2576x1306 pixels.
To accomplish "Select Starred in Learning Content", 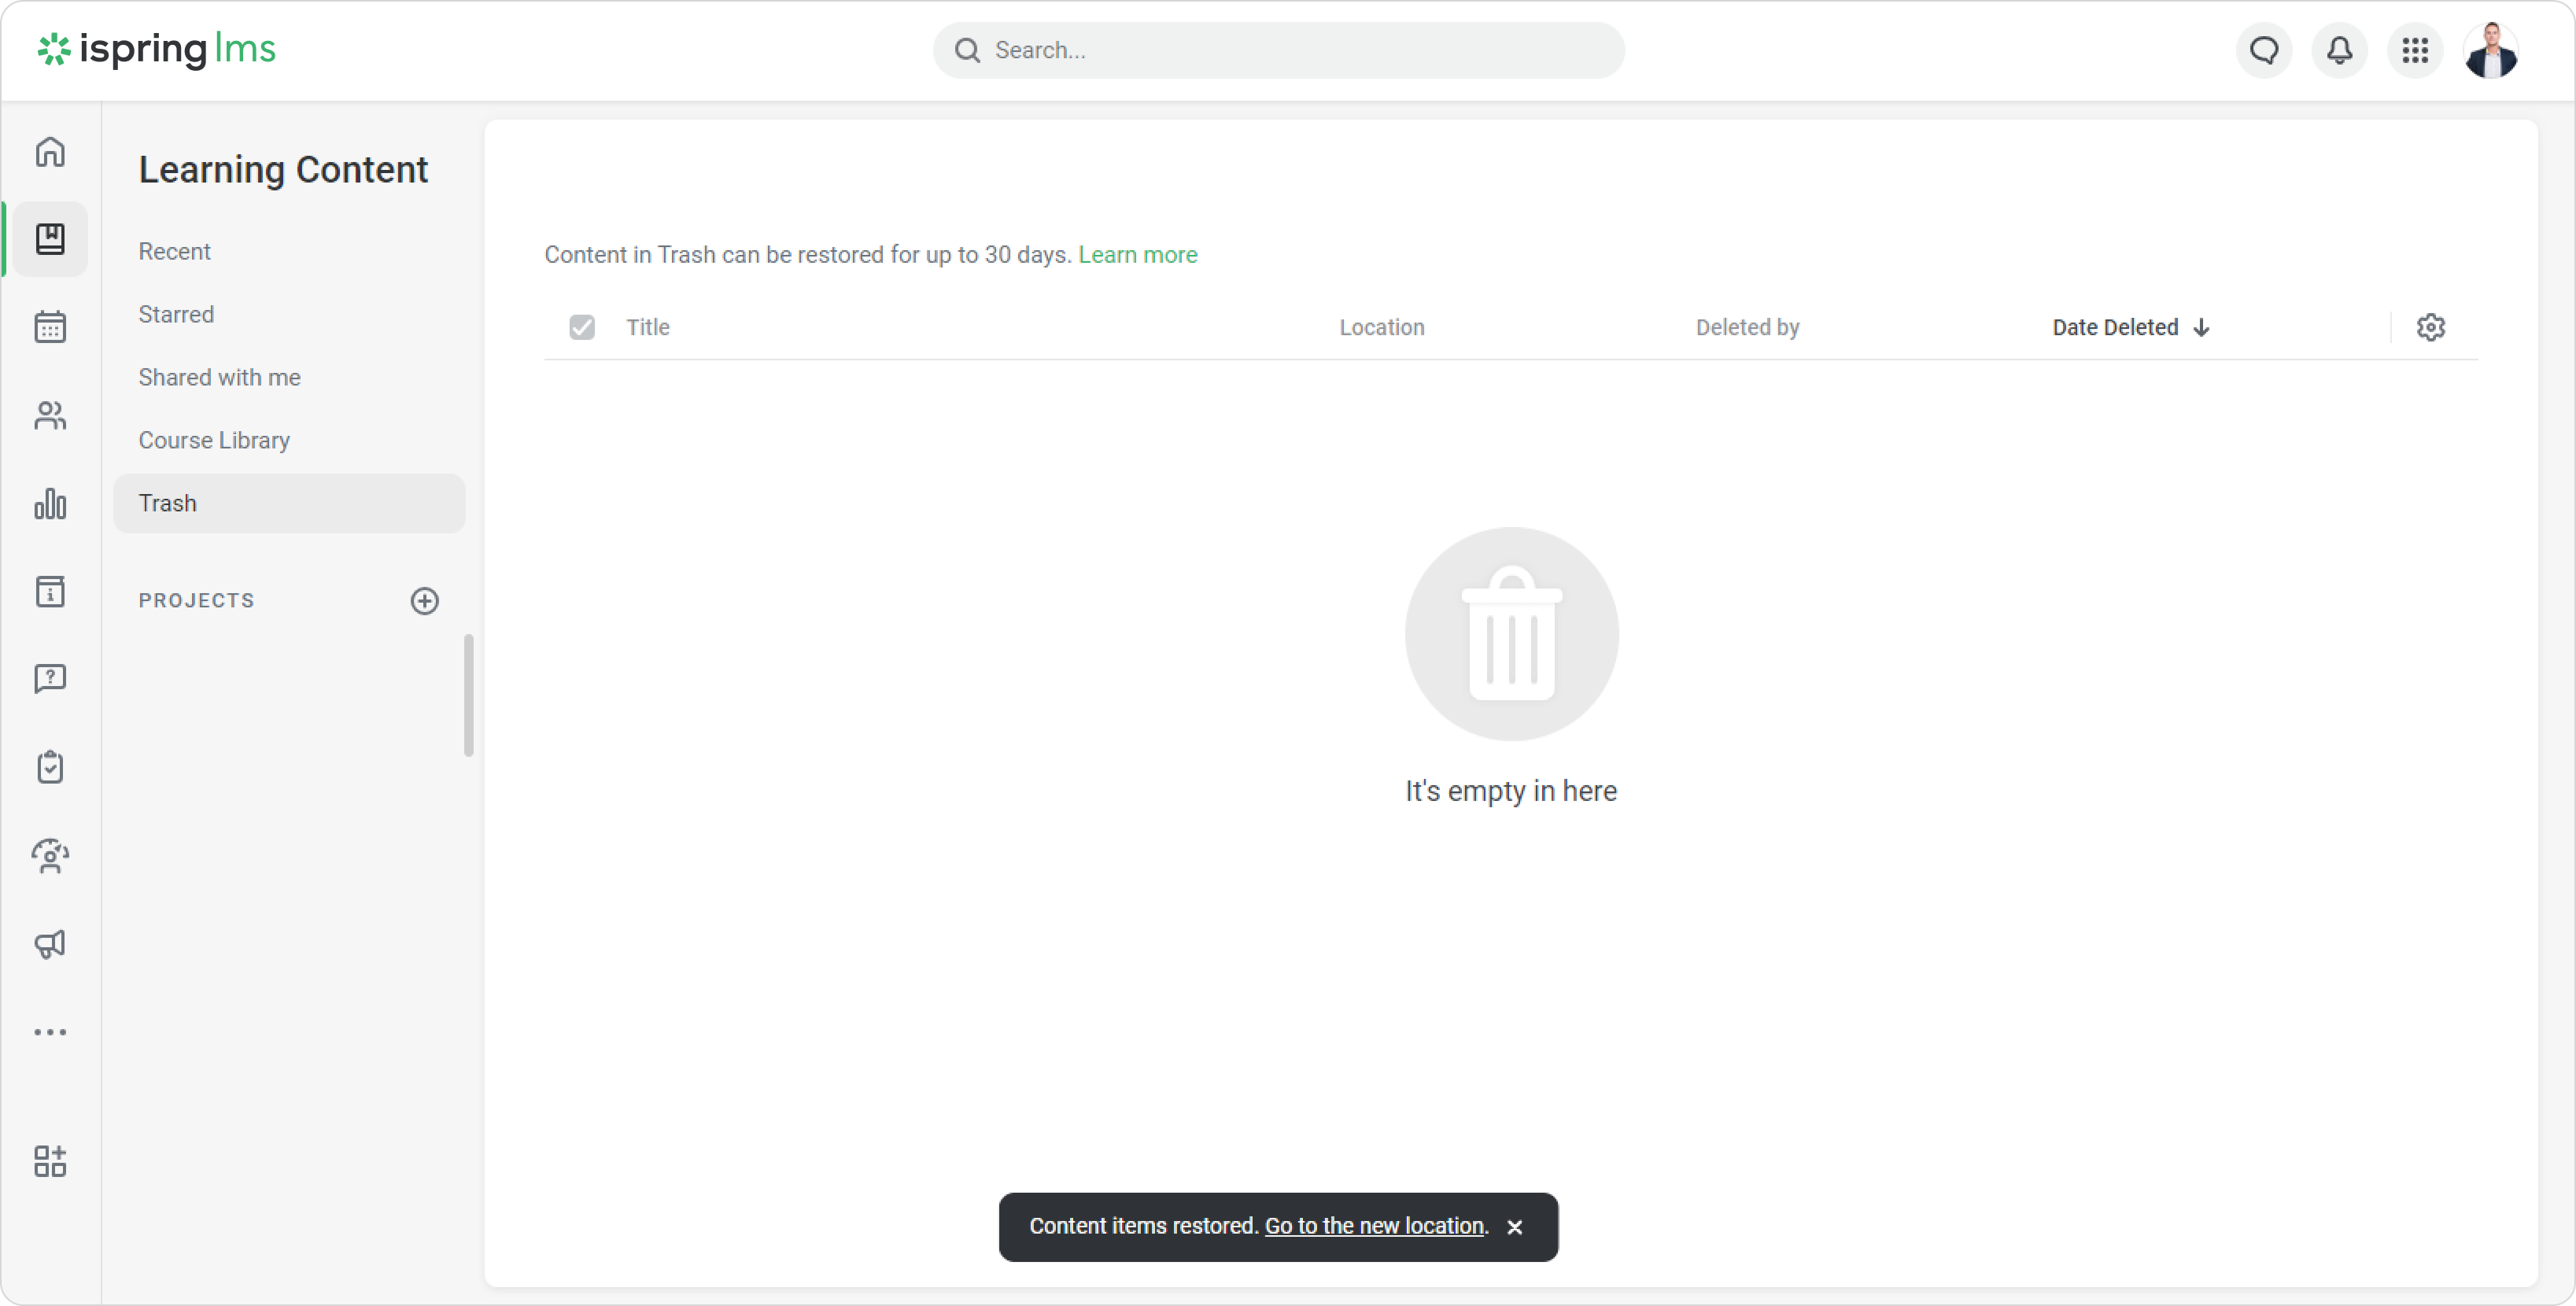I will (176, 314).
